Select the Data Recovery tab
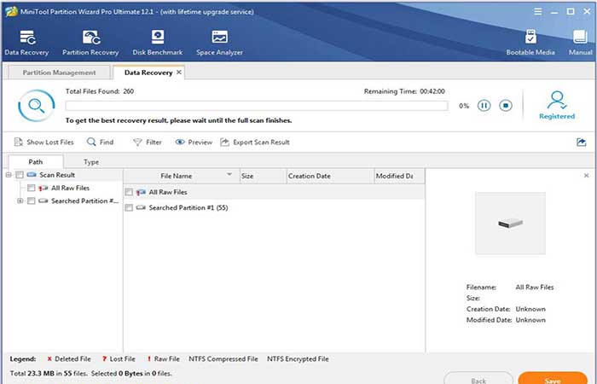 [148, 73]
